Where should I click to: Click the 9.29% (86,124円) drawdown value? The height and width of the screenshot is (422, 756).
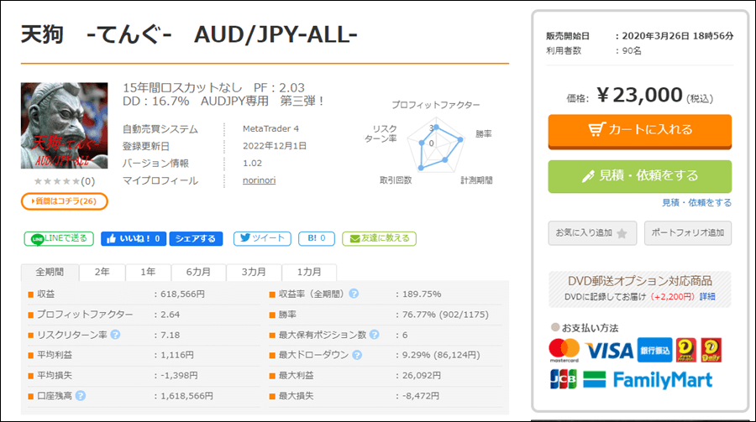[441, 355]
